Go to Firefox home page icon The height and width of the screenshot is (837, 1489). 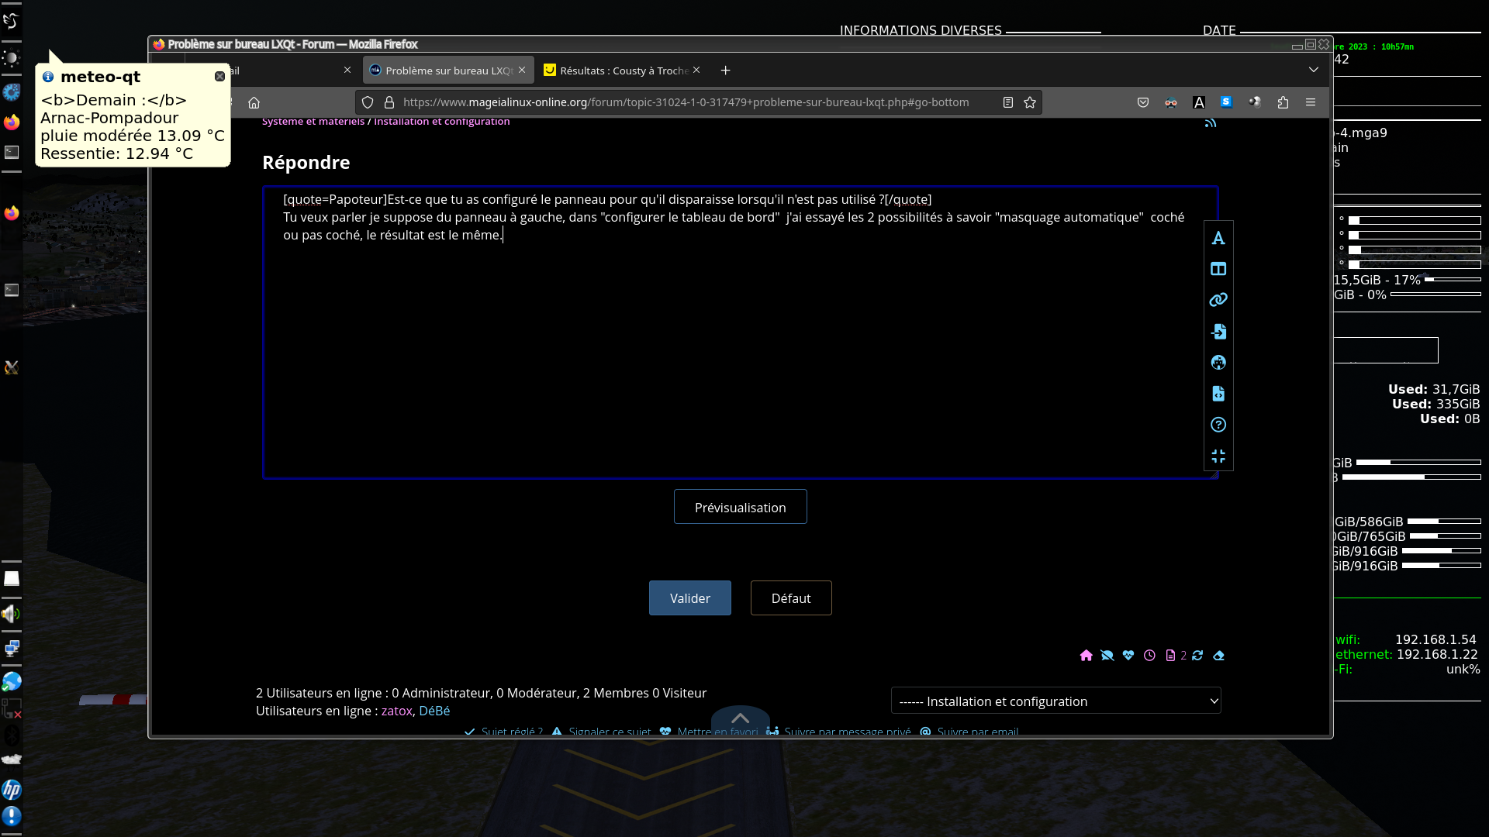coord(254,102)
